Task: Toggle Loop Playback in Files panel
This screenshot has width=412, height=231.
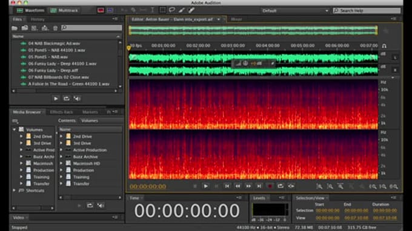Action: (x=67, y=99)
